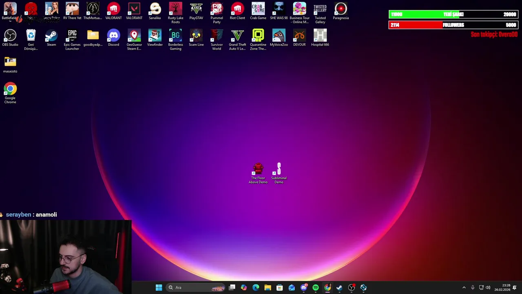Click the microphone tray icon

(x=473, y=287)
